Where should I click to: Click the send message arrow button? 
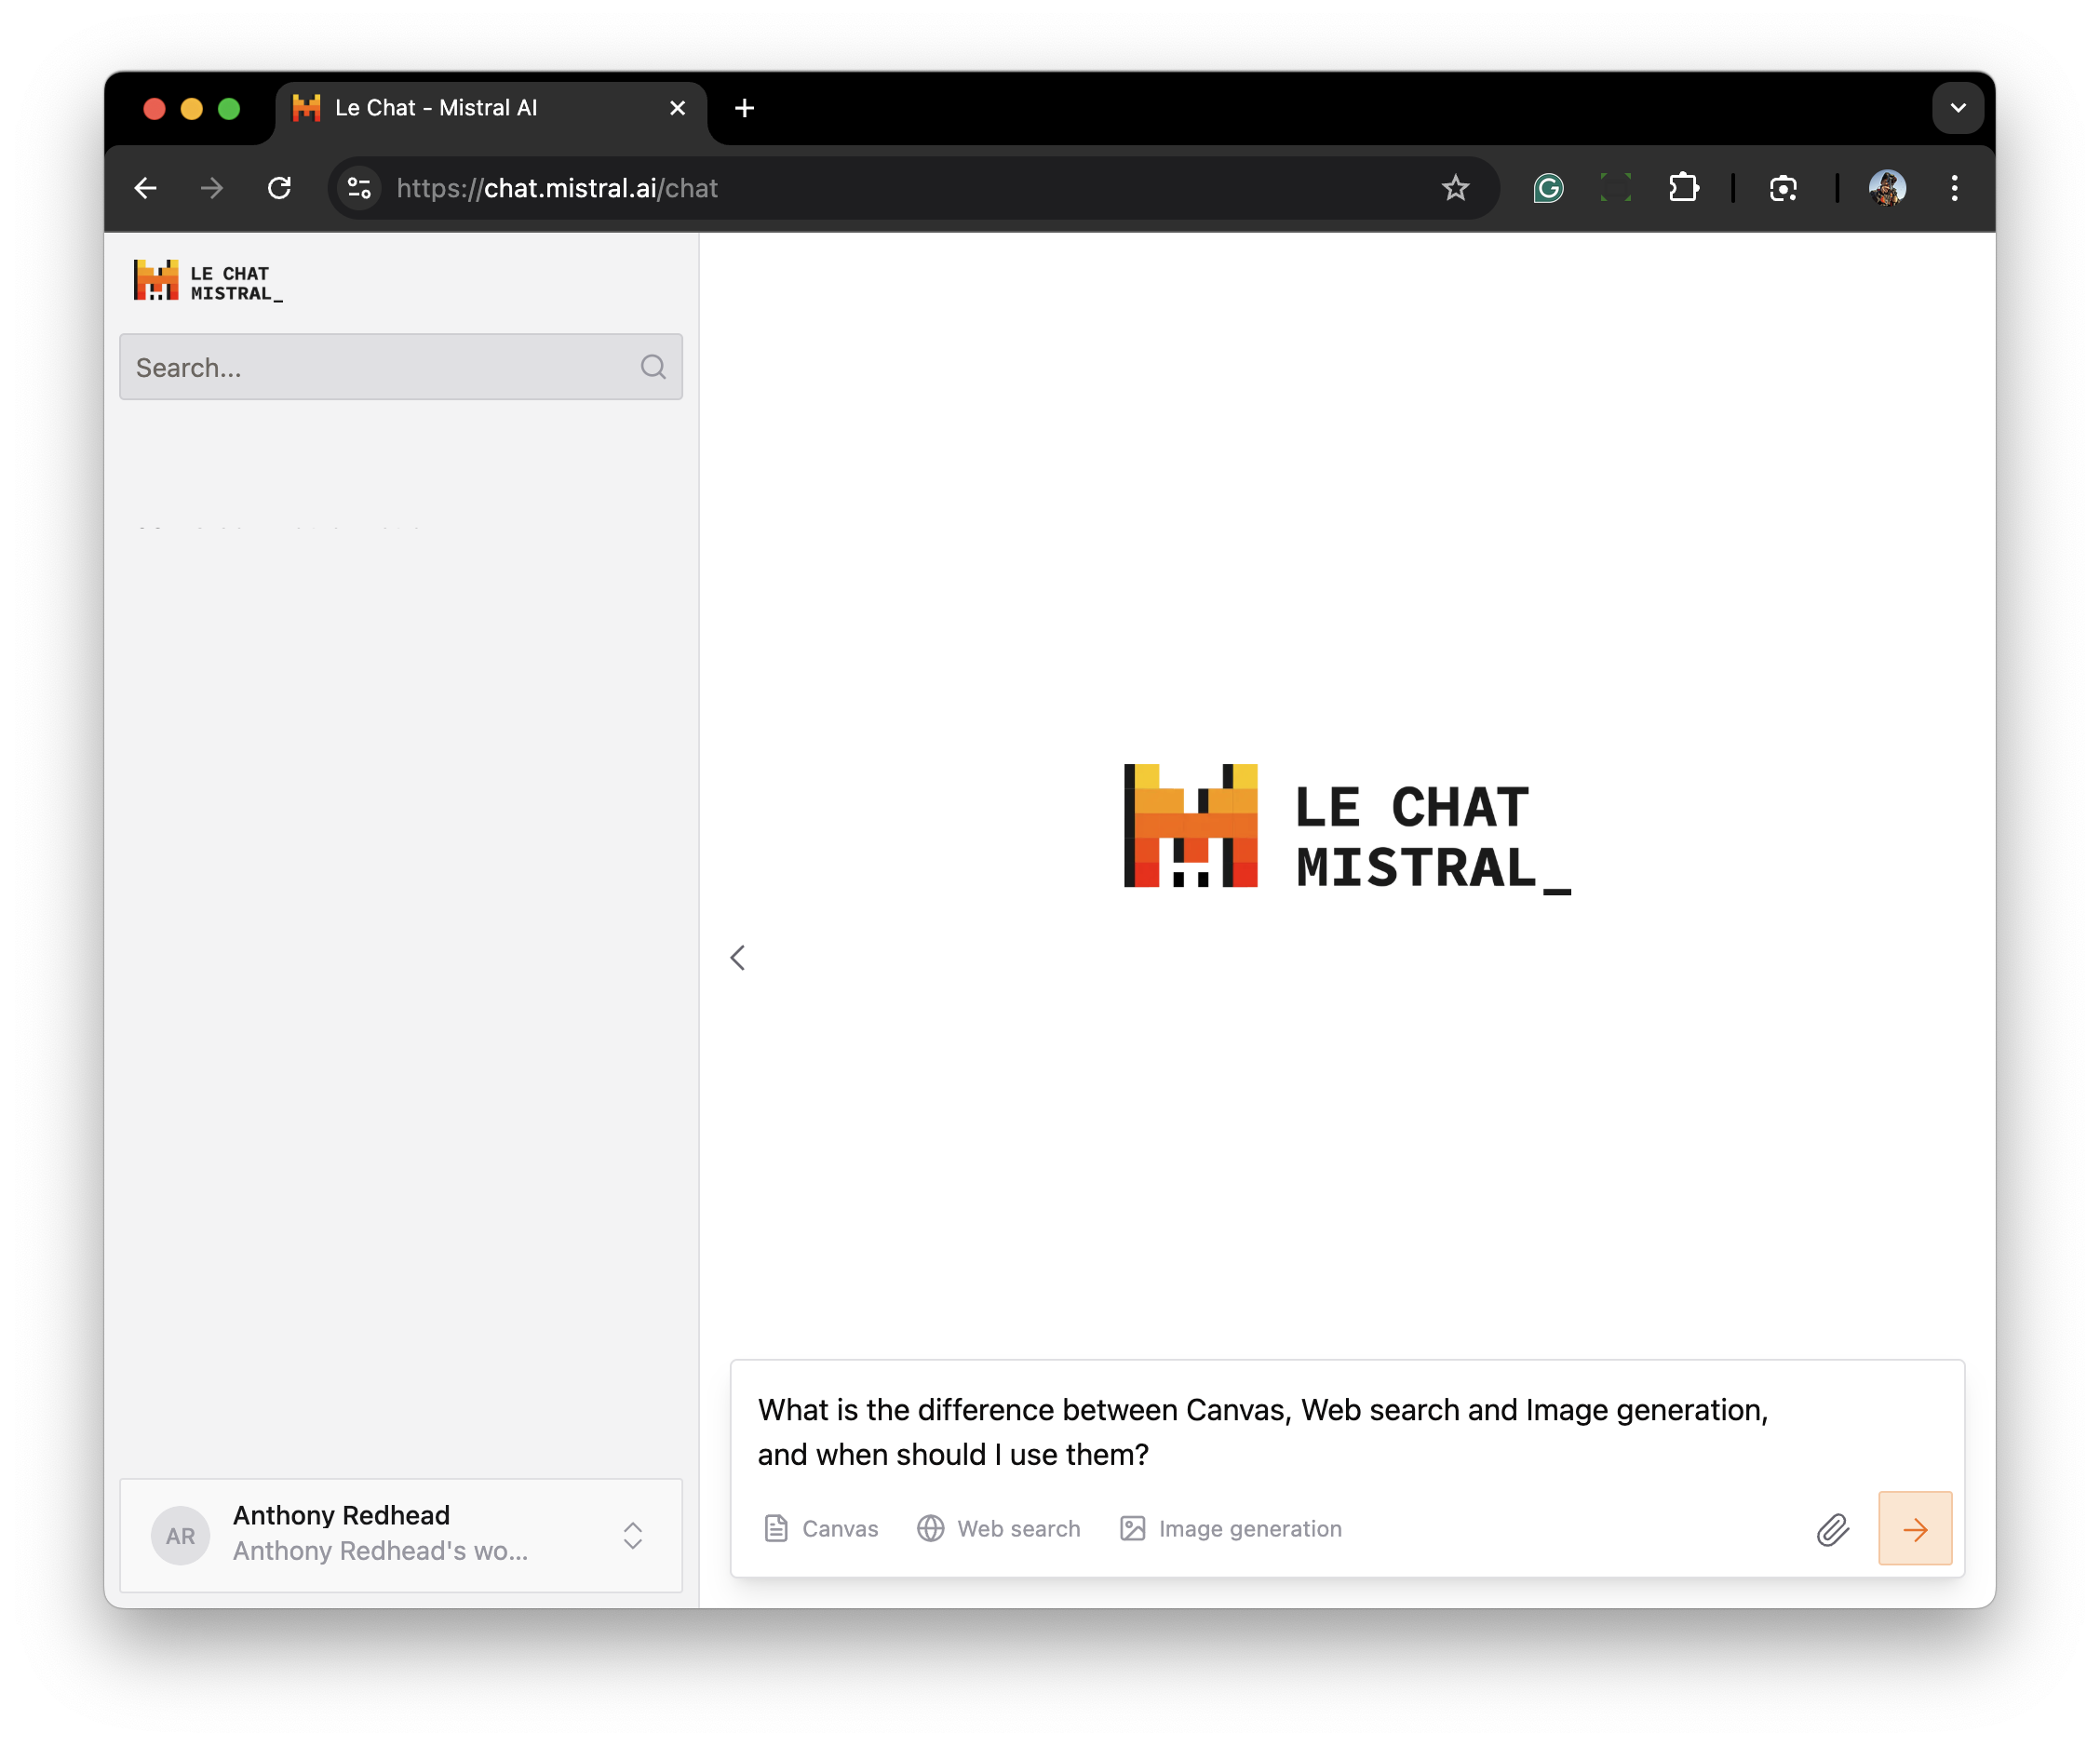click(x=1914, y=1528)
